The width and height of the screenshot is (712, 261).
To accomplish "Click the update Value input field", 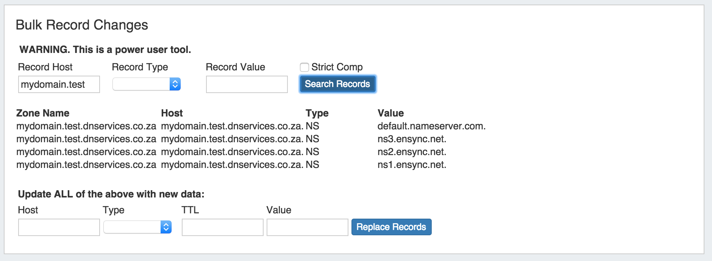I will (307, 227).
